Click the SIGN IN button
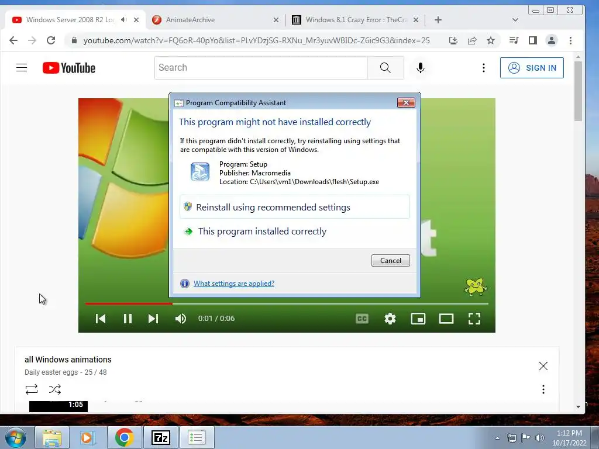 (x=532, y=68)
